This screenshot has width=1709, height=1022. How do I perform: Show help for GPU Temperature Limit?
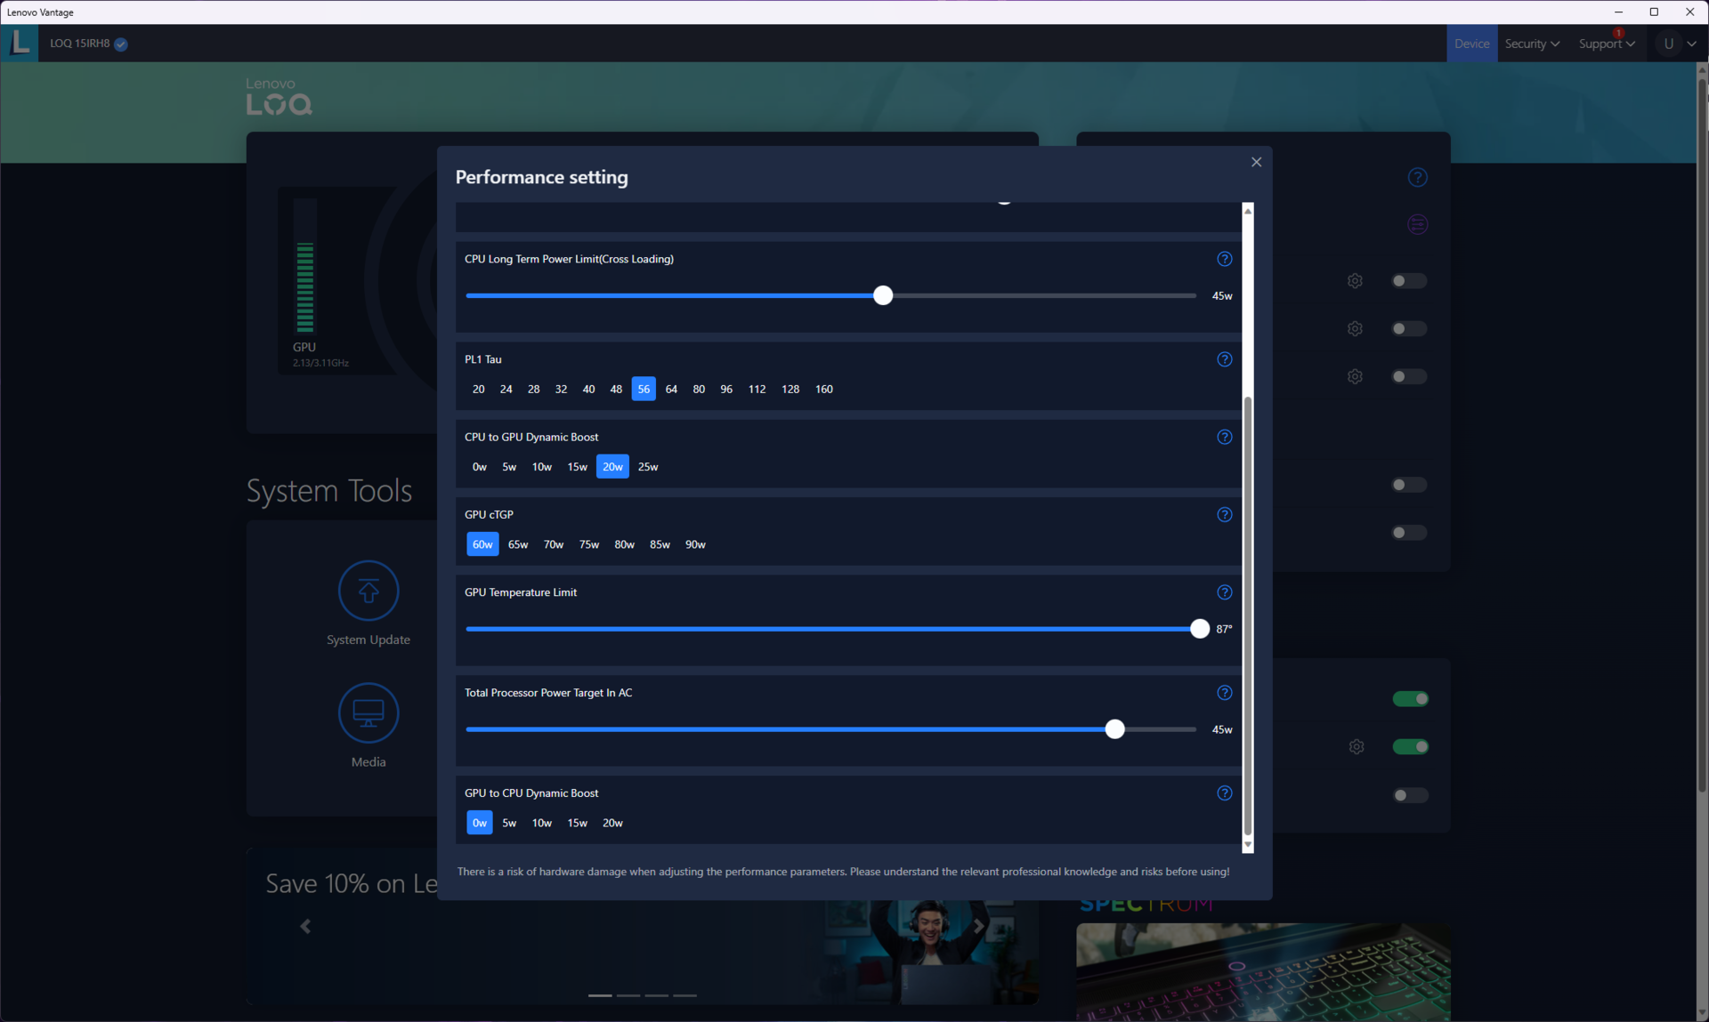(1224, 592)
